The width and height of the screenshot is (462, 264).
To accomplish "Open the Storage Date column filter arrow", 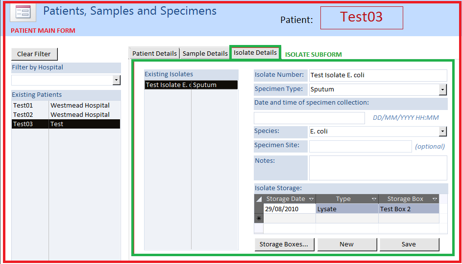I will [310, 199].
